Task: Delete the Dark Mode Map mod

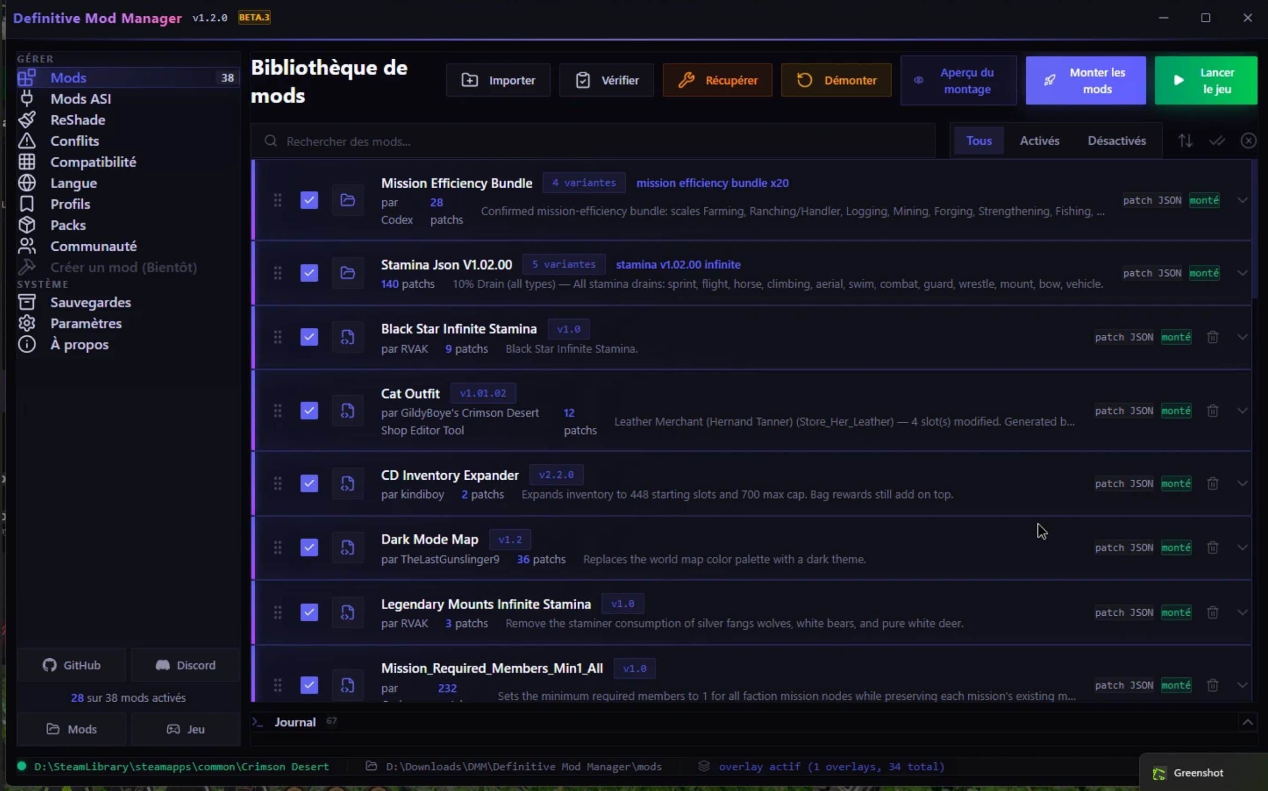Action: [1213, 547]
